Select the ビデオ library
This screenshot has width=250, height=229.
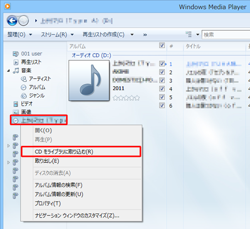coord(23,104)
